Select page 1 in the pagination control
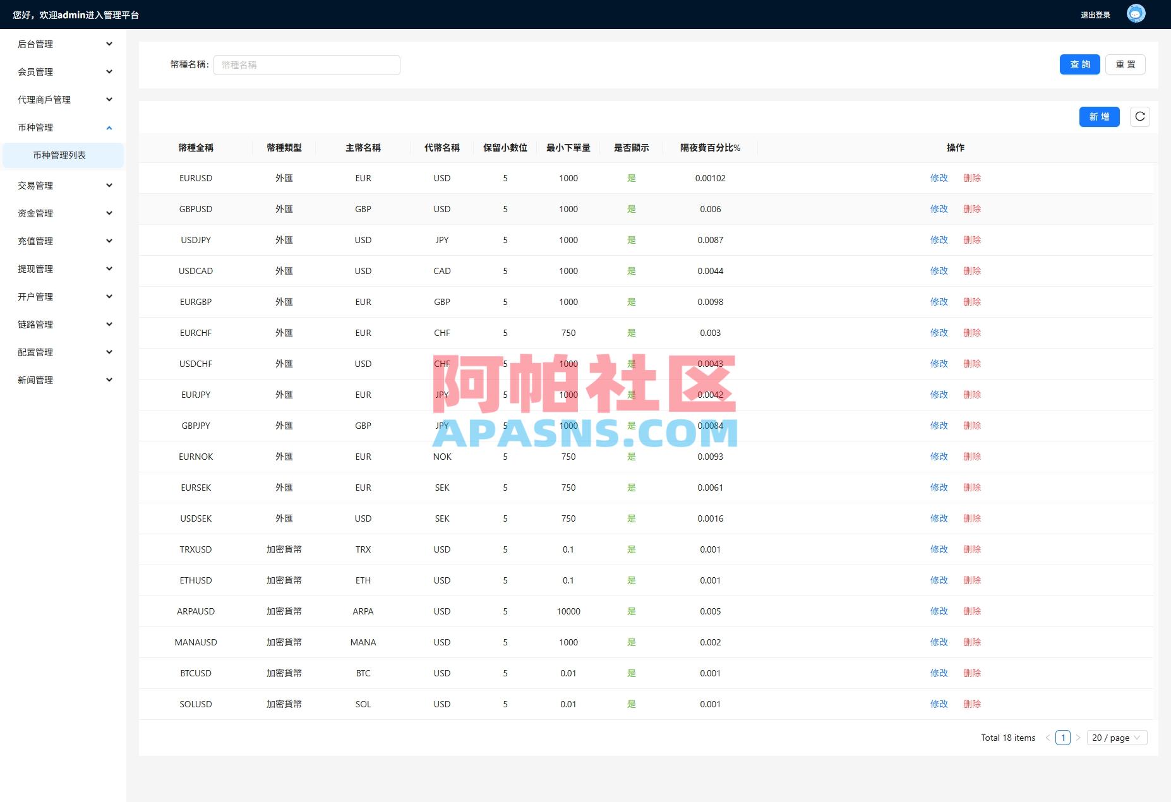 click(x=1064, y=737)
